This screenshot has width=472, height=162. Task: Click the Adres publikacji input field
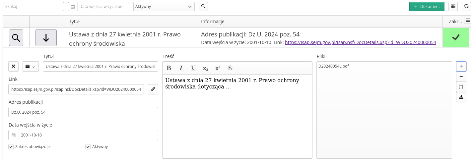pyautogui.click(x=83, y=112)
